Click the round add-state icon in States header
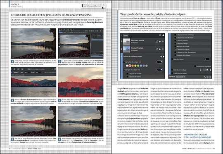 pyautogui.click(x=163, y=35)
